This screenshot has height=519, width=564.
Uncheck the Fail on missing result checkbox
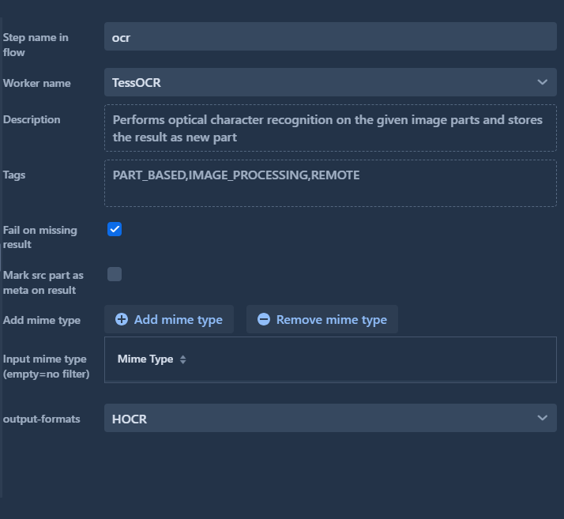click(115, 229)
